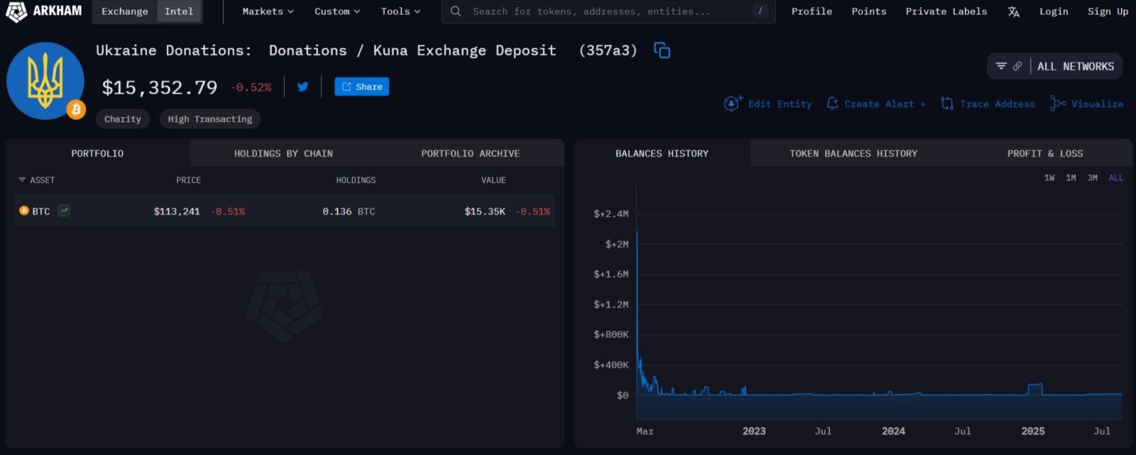Click the Twitter bird icon
Viewport: 1136px width, 455px height.
302,86
